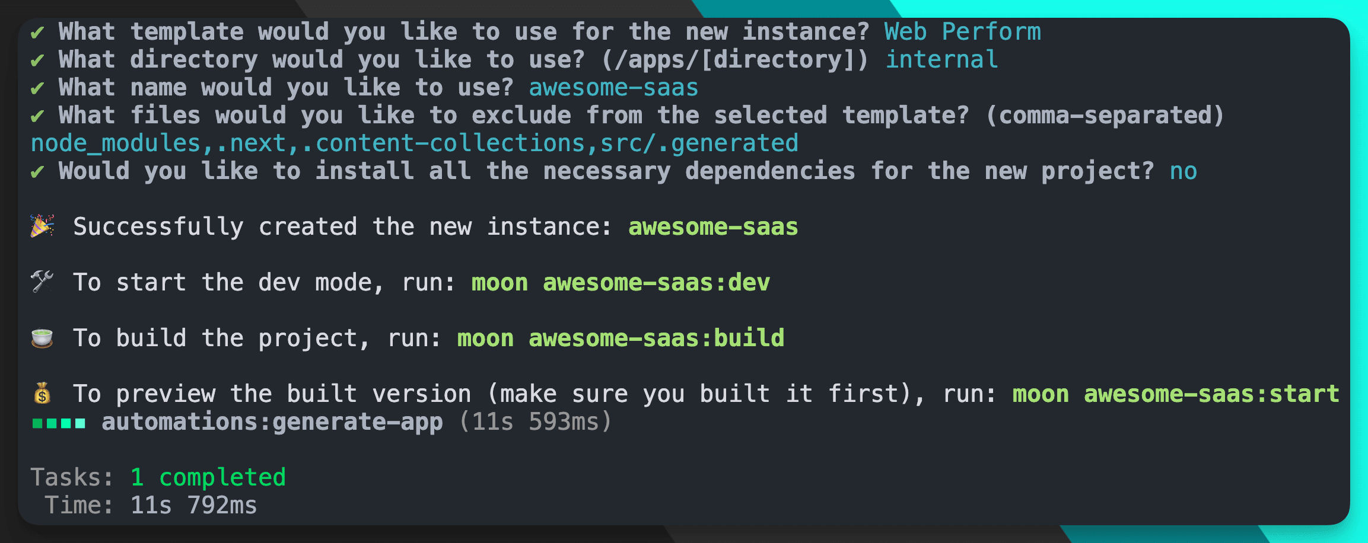This screenshot has width=1368, height=543.
Task: Click the "moon awesome-saas:start" command
Action: pos(1176,394)
